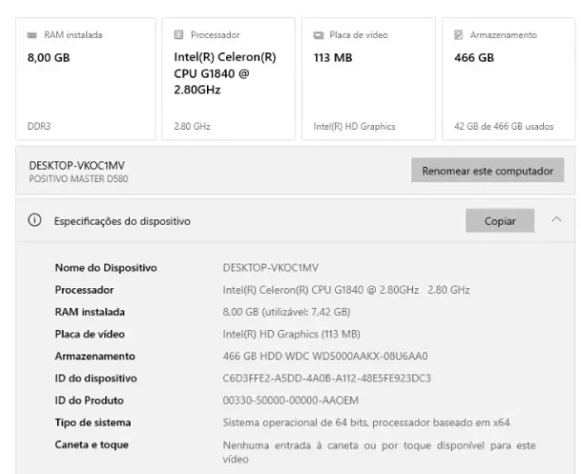Select DESKTOP-VKOC1MV value in Nome do Dispositivo row
The height and width of the screenshot is (474, 581).
(x=271, y=267)
